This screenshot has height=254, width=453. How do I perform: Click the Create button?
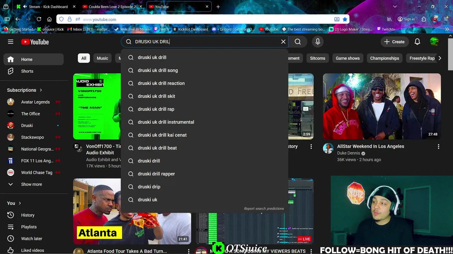[395, 42]
